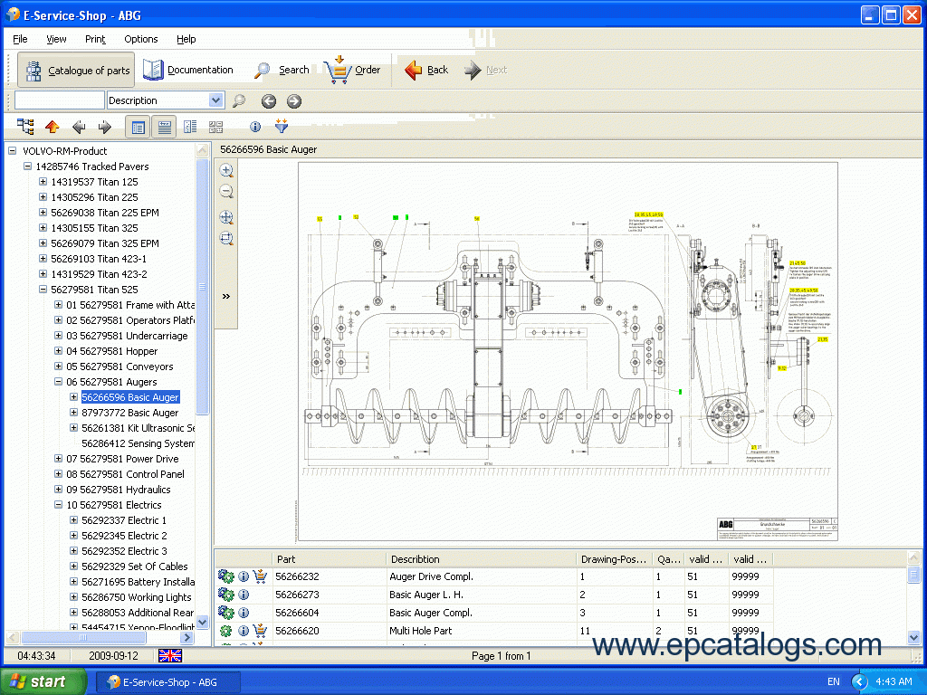Select 56286412 Sensing System tree item
The height and width of the screenshot is (695, 927).
pos(138,443)
